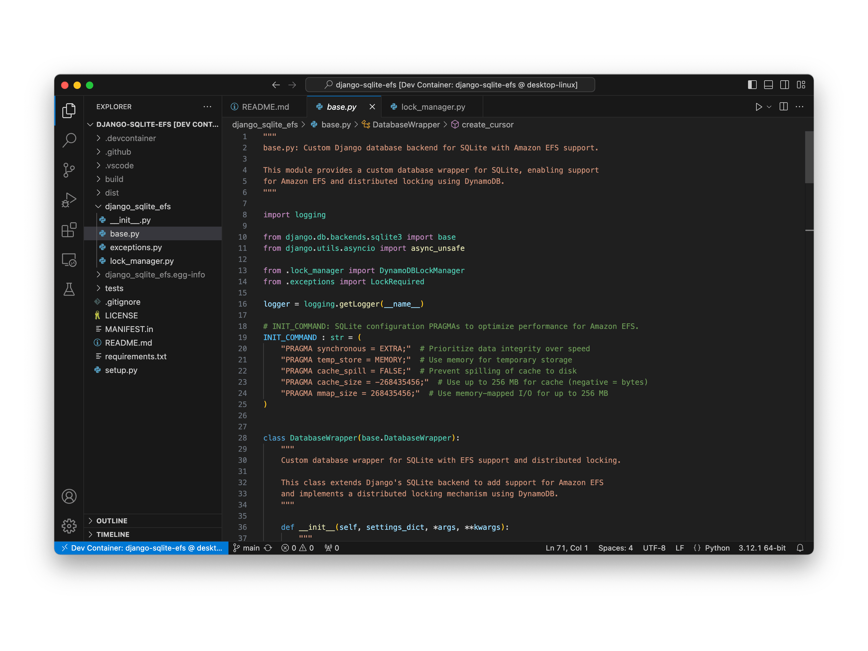Open the Run and Debug view
The height and width of the screenshot is (651, 868).
tap(69, 200)
